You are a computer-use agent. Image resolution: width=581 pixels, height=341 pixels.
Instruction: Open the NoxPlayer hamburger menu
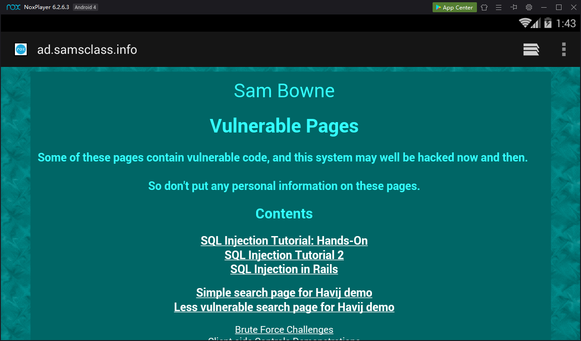click(x=499, y=7)
